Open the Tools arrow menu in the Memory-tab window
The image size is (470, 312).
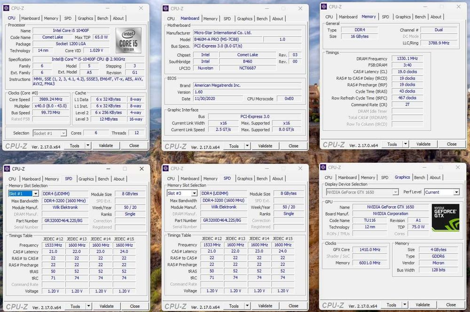pos(406,144)
